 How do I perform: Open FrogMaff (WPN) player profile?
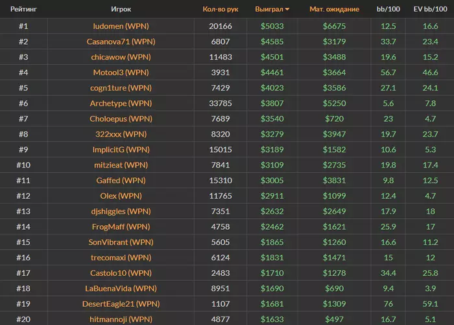121,227
